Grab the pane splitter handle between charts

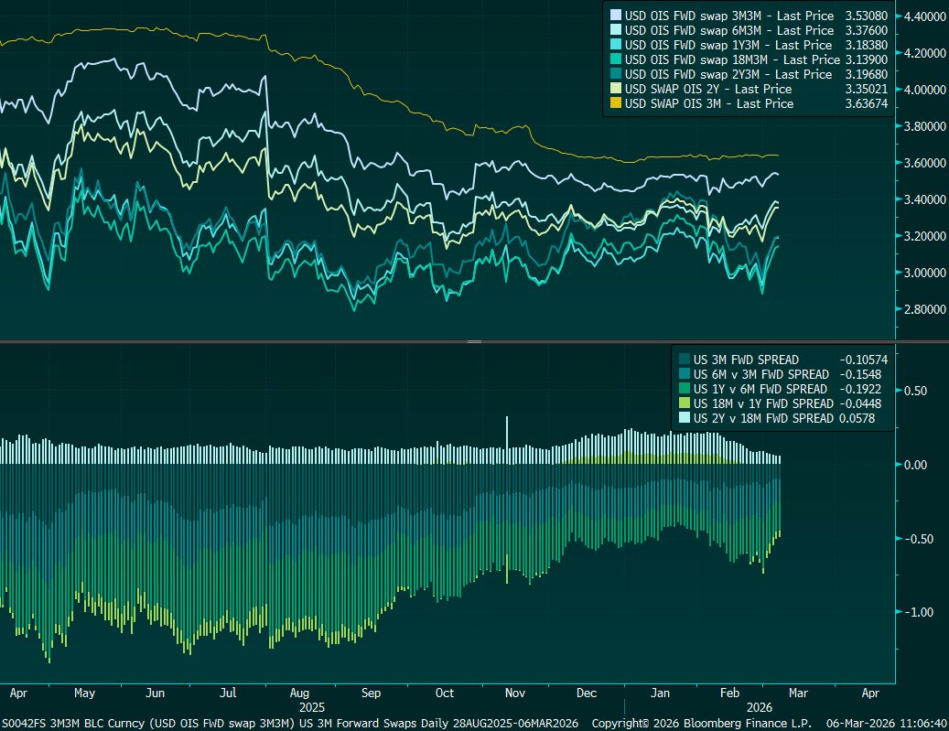click(474, 342)
